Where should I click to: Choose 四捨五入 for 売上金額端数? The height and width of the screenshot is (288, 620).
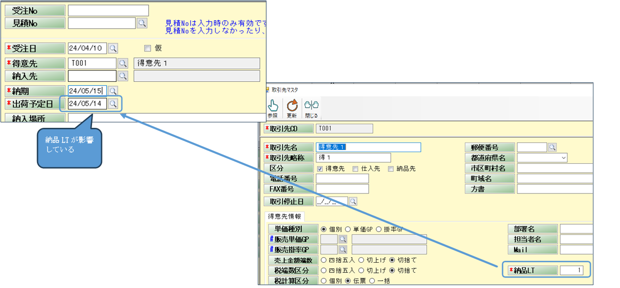click(324, 260)
